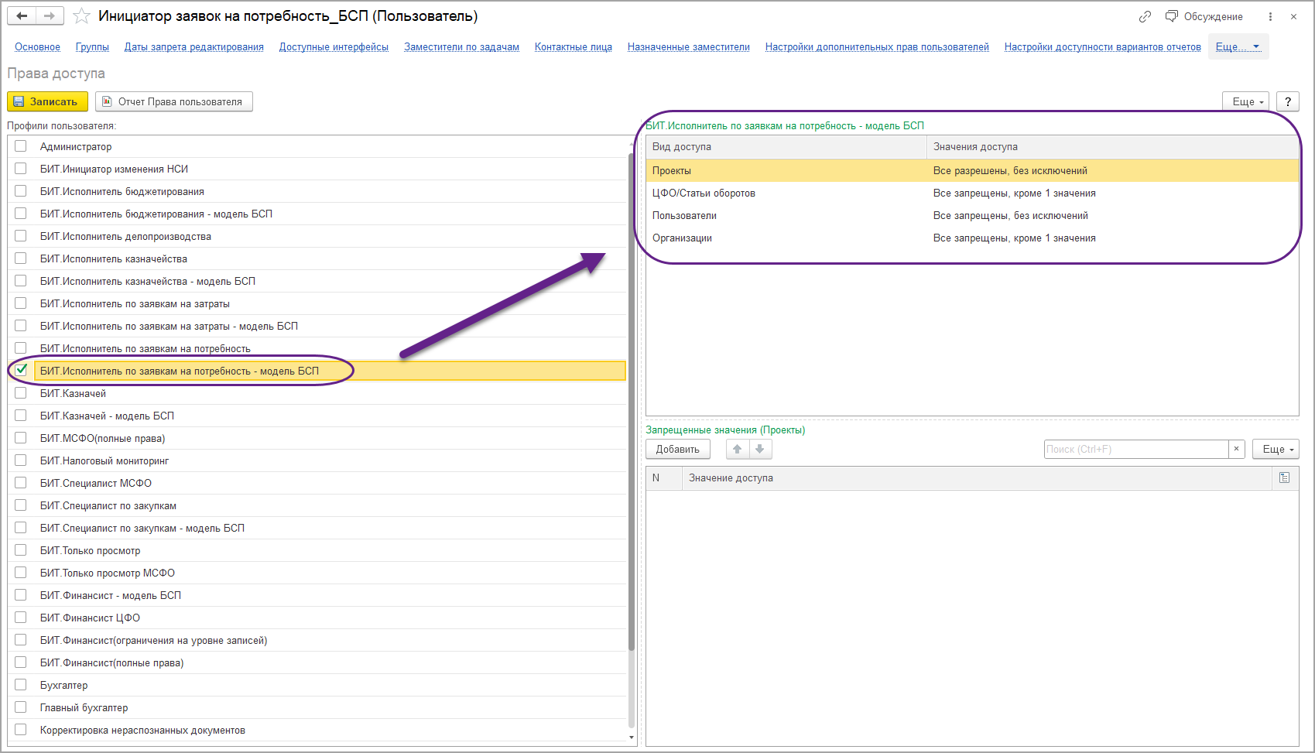The height and width of the screenshot is (753, 1315).
Task: Select БИТ.Финансист ЦФО profile row
Action: (x=317, y=618)
